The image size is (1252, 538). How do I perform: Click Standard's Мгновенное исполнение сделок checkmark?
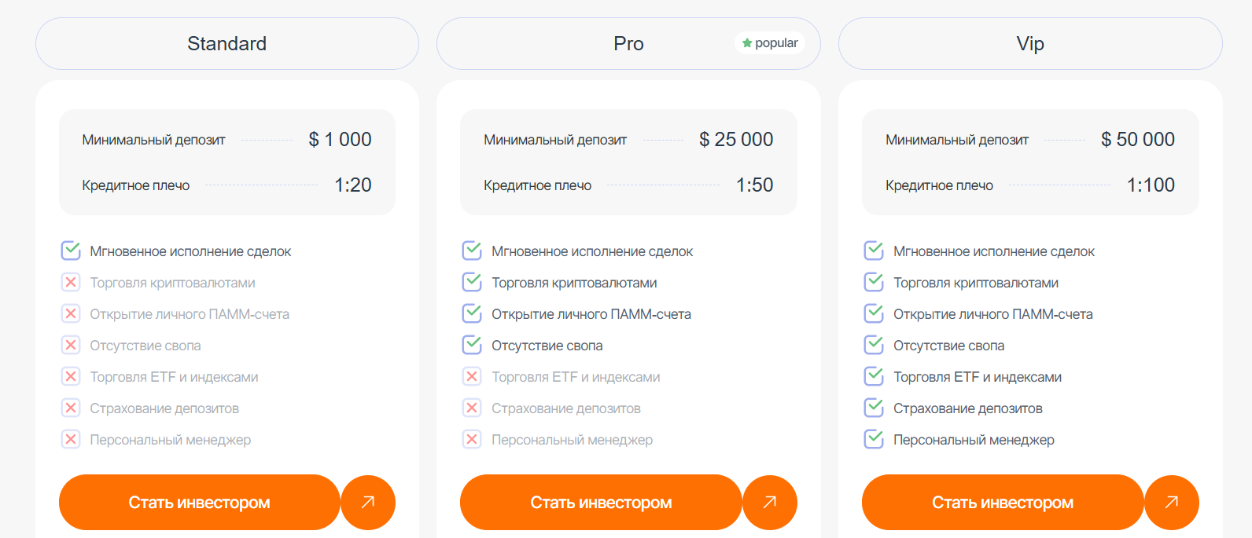(71, 251)
